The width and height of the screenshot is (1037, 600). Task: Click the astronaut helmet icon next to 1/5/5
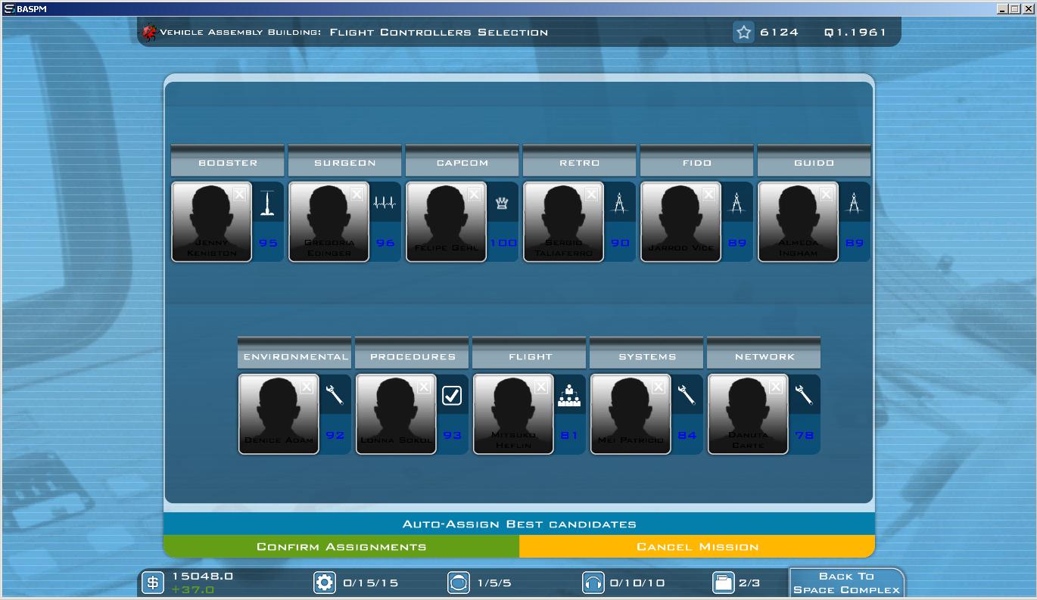[459, 583]
